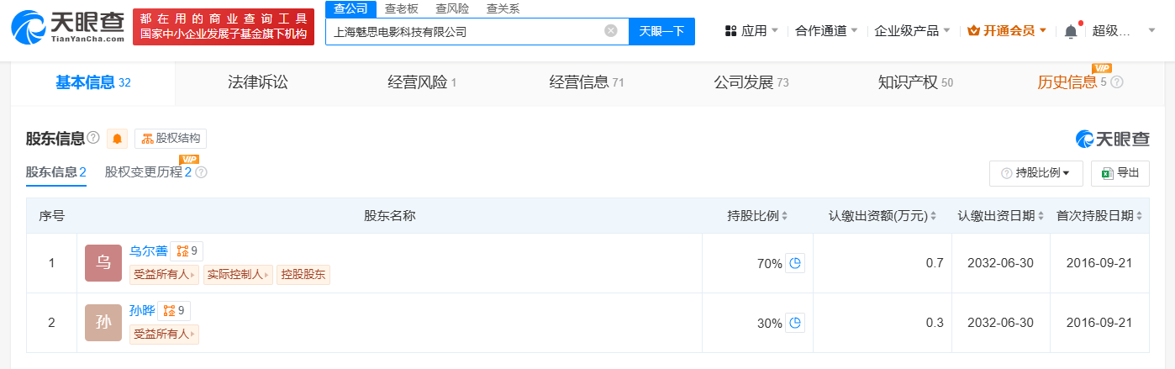Switch to the 法律诉讼 tab
The image size is (1175, 369).
click(258, 82)
